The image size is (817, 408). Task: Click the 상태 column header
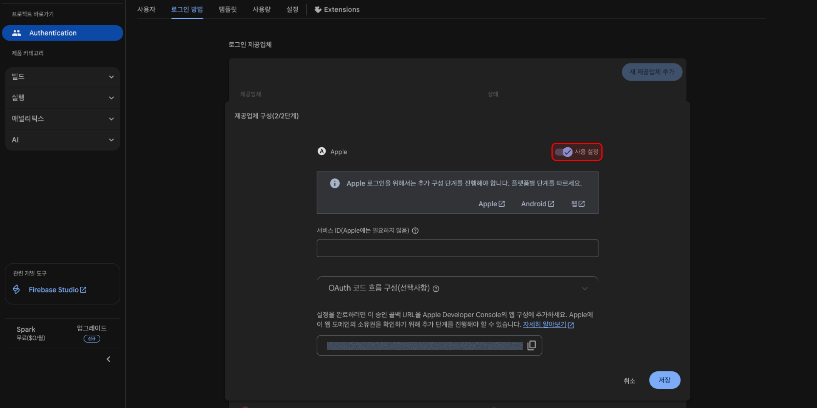[x=493, y=94]
